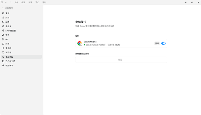The image size is (201, 115).
Task: Select the MCP 服务器 icon
Action: pyautogui.click(x=3, y=31)
